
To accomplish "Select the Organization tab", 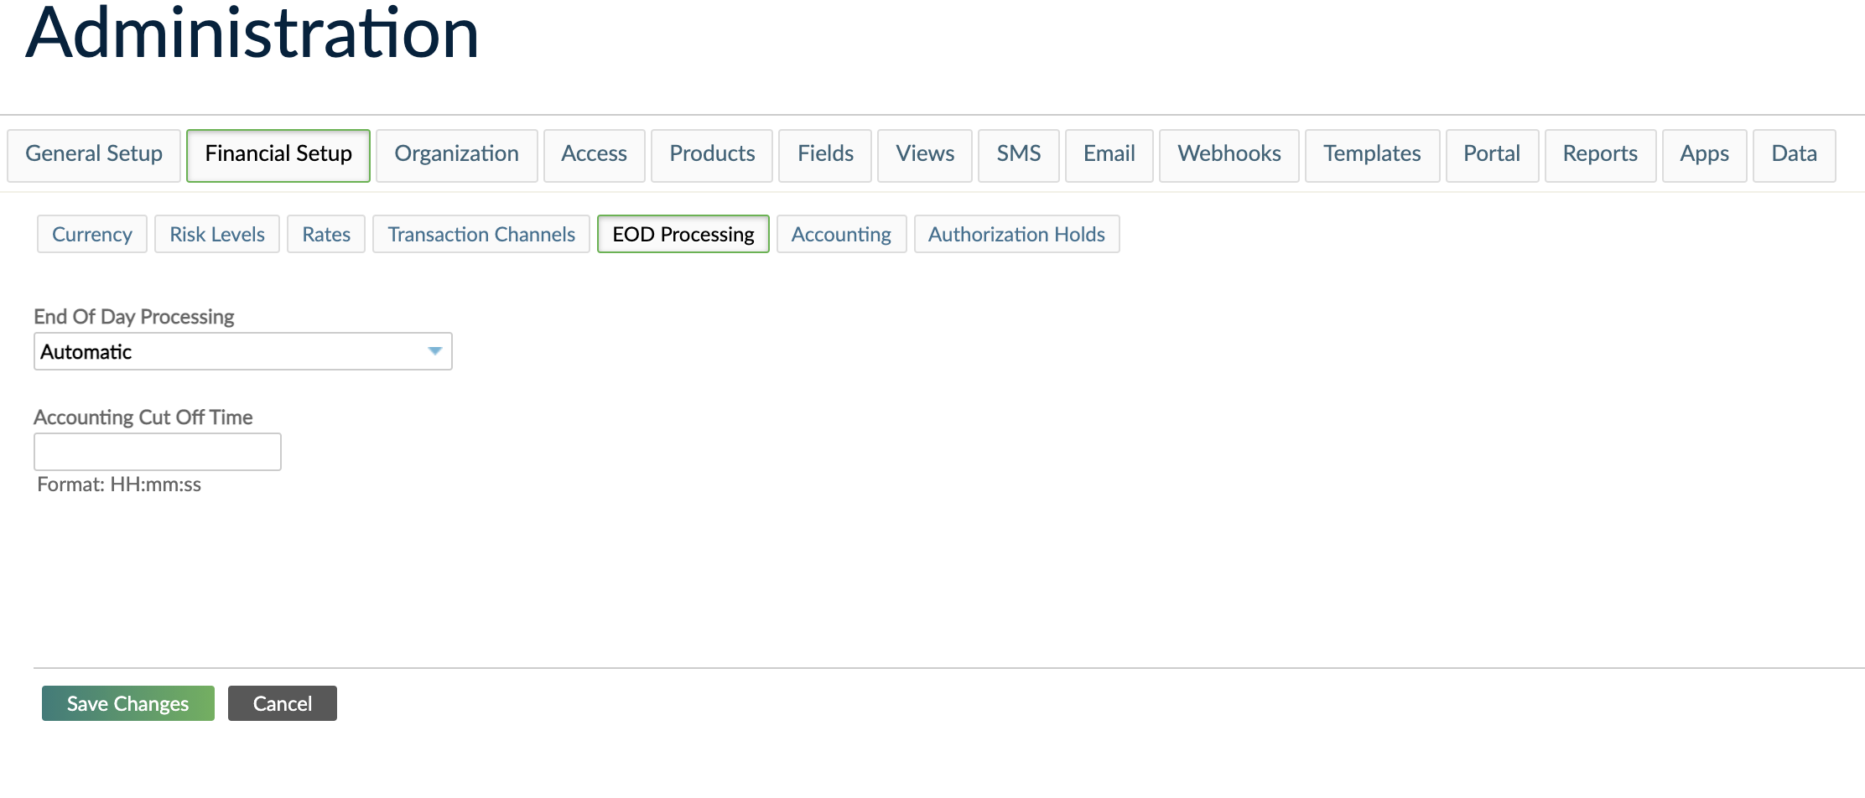I will [x=456, y=154].
